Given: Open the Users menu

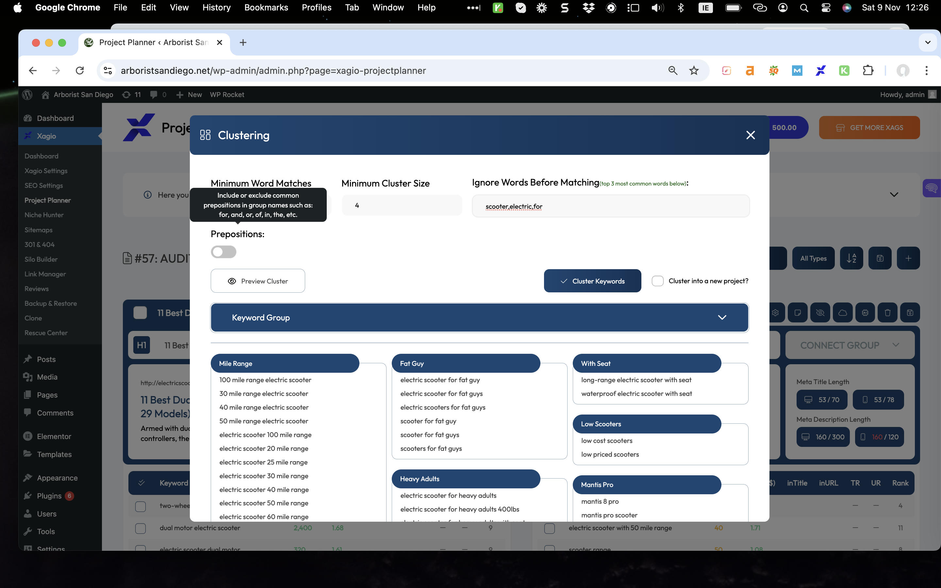Looking at the screenshot, I should pyautogui.click(x=47, y=514).
